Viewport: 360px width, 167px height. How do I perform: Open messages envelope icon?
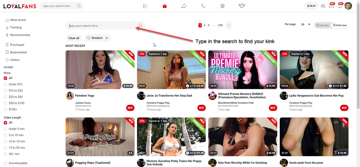tap(331, 6)
